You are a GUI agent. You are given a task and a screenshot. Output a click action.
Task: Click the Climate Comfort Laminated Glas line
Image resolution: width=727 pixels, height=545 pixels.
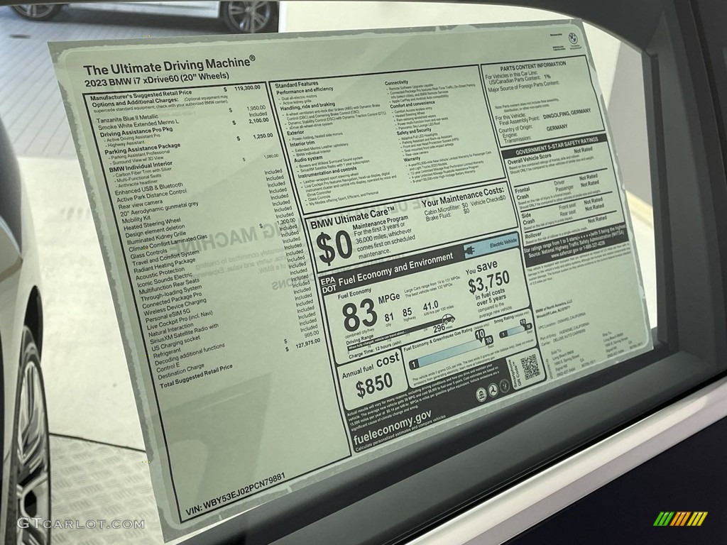click(x=168, y=243)
